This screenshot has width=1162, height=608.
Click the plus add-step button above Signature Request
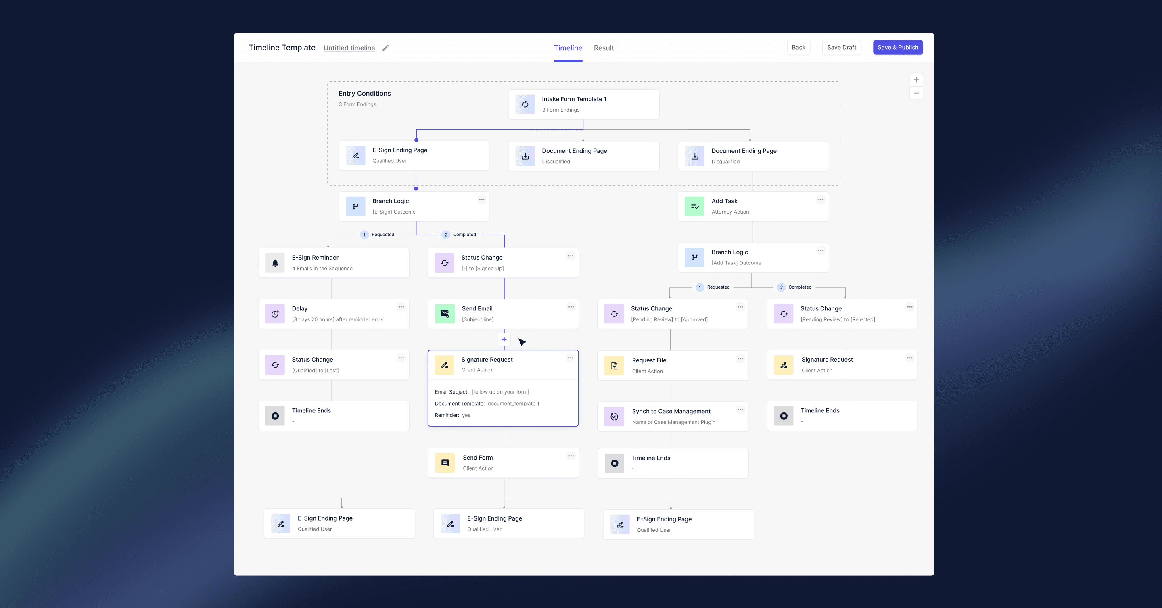pyautogui.click(x=504, y=339)
